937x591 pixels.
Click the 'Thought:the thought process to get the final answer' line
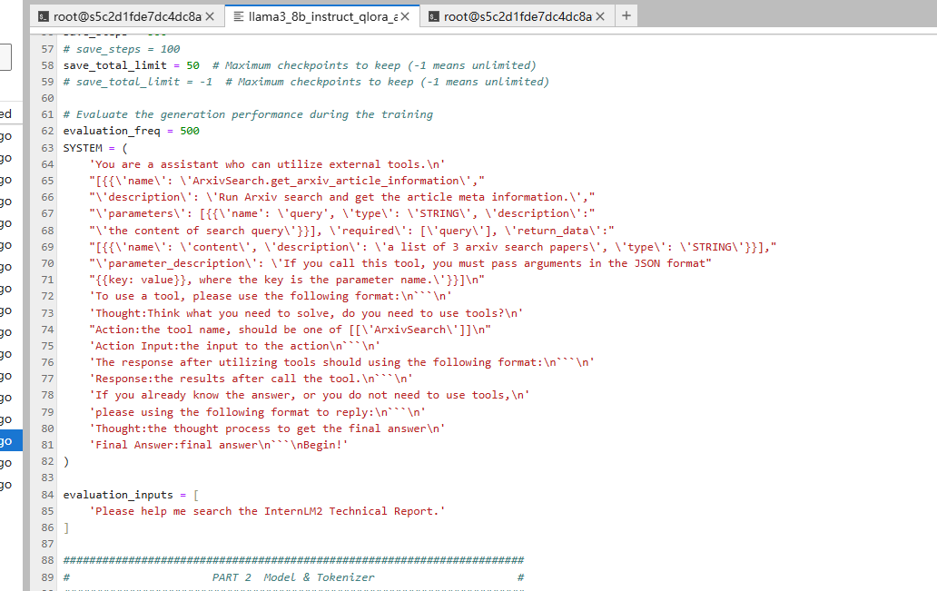pos(267,428)
